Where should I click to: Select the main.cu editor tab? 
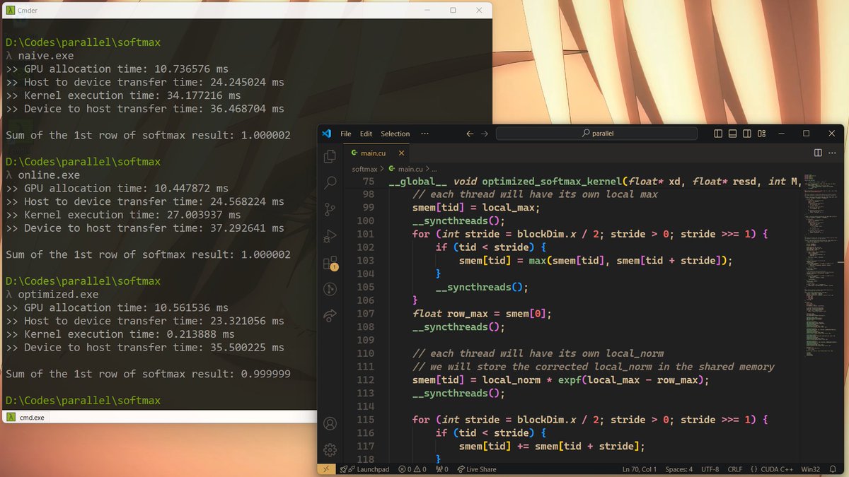[376, 153]
